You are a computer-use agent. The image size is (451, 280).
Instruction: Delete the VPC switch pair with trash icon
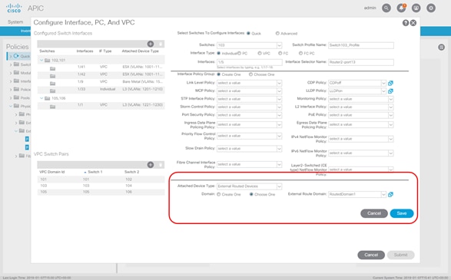(161, 165)
